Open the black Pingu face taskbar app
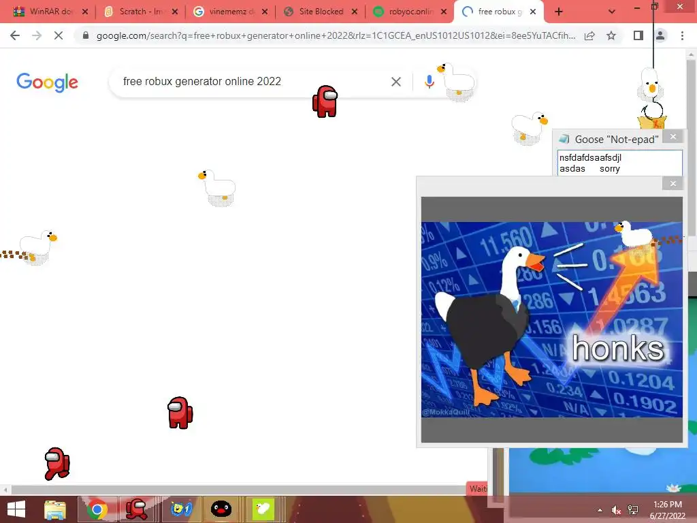Screen dimensions: 697x523 [221, 509]
